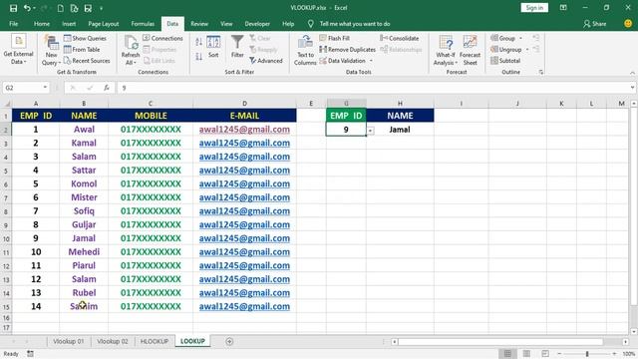Viewport: 638px width, 359px height.
Task: Click the Insert Function fx icon
Action: tap(107, 88)
